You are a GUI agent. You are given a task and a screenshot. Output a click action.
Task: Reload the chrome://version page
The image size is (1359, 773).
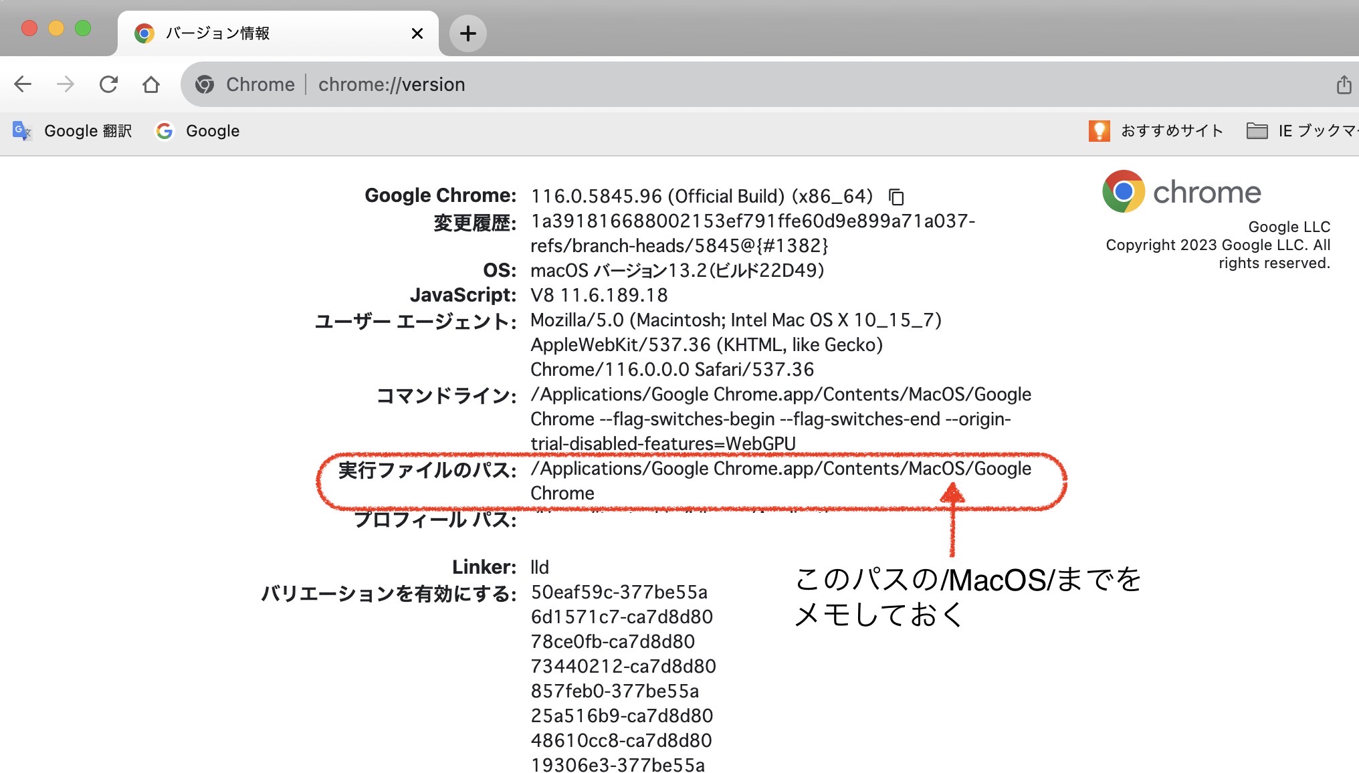(109, 84)
